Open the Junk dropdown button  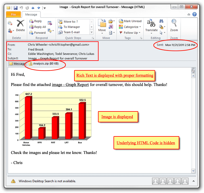point(11,31)
